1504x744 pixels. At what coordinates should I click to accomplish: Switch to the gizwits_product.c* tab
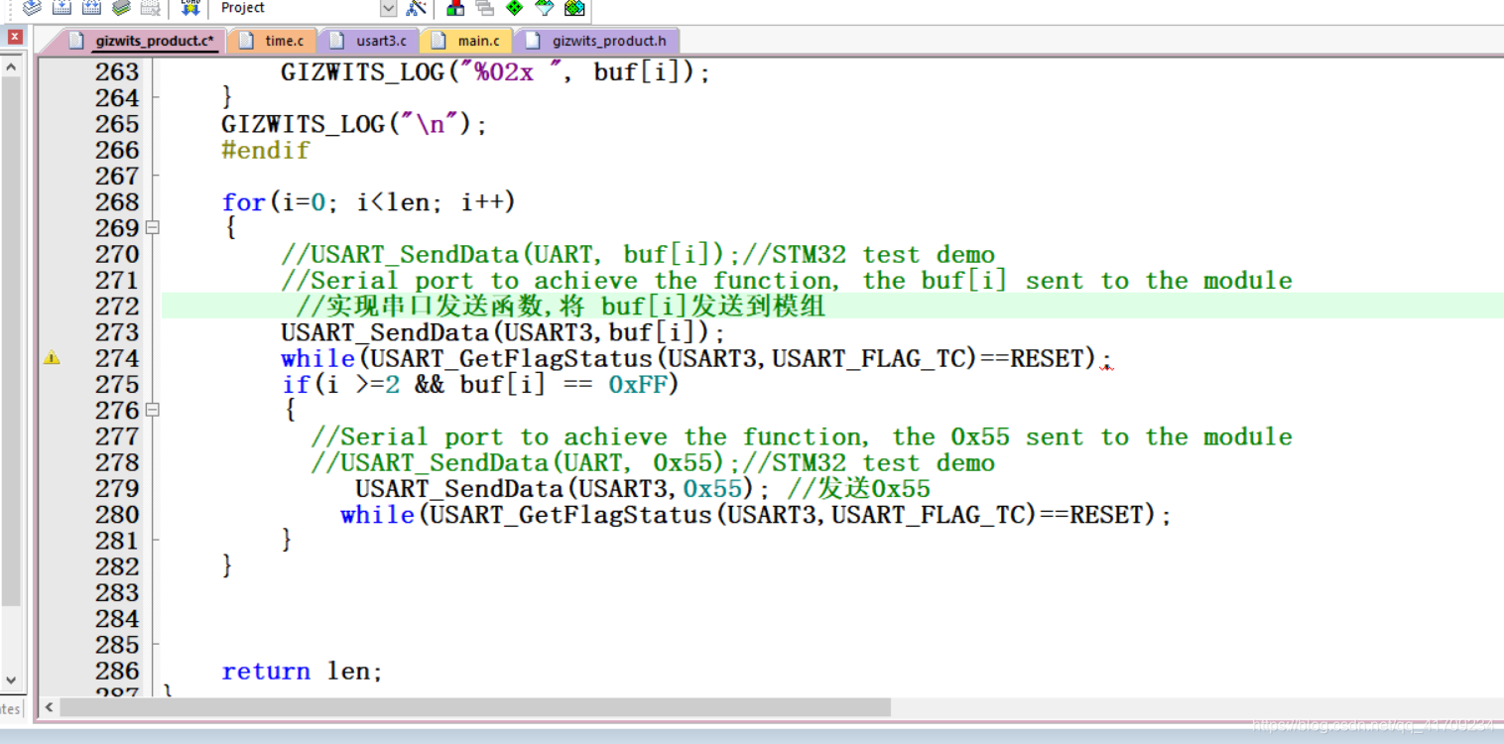(x=145, y=41)
